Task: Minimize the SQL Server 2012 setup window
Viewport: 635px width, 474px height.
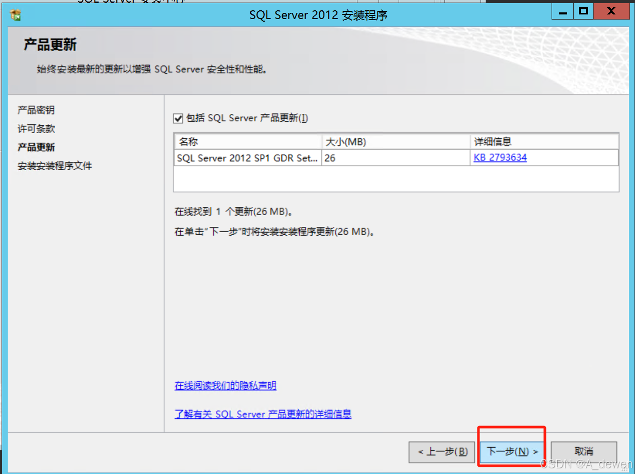Action: pos(562,12)
